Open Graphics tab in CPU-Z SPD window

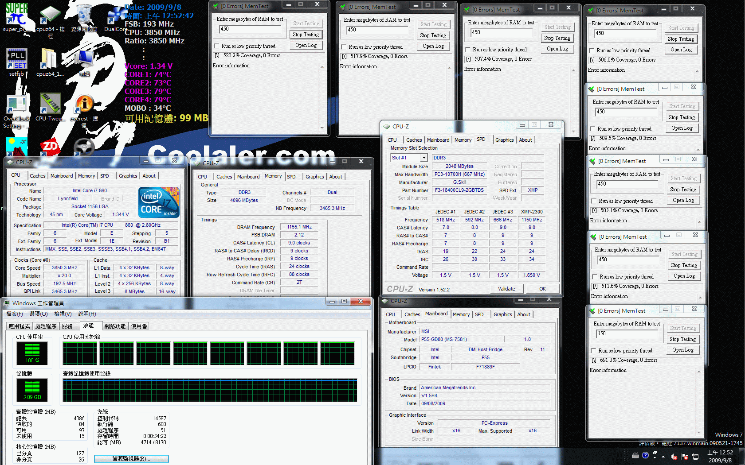click(x=505, y=140)
